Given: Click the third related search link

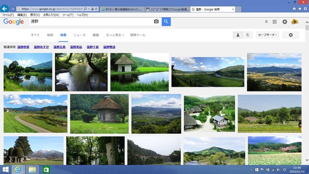Looking at the screenshot, I should (59, 47).
